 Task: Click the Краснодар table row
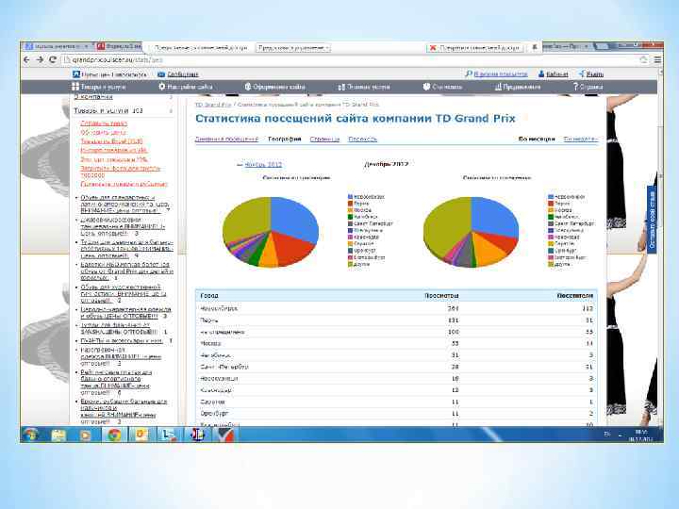pos(396,390)
